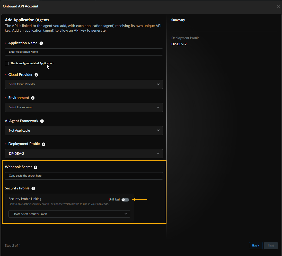Click the Security Profile info icon
The width and height of the screenshot is (282, 256).
(x=33, y=188)
